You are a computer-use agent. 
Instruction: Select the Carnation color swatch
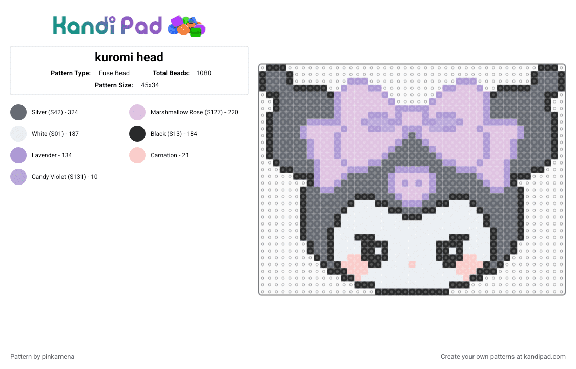tap(137, 155)
